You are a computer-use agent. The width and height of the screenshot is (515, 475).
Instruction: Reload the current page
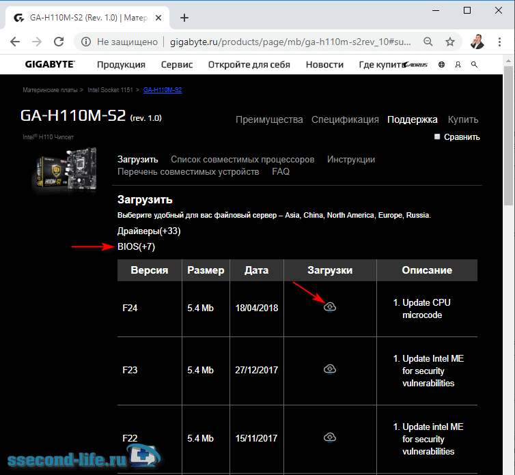point(59,42)
